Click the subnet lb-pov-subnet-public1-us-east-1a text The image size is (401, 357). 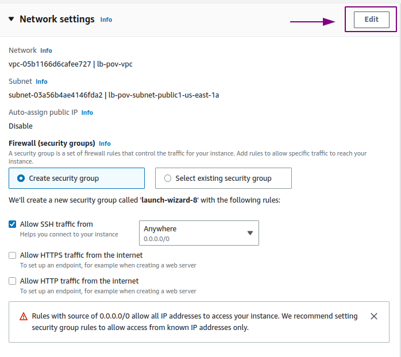[164, 95]
